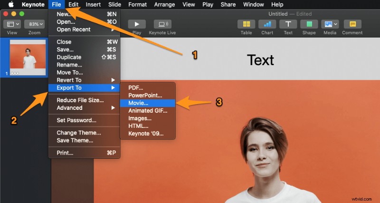Screen dimensions: 380x203
Task: Choose Reduce File Size...
Action: coord(85,100)
